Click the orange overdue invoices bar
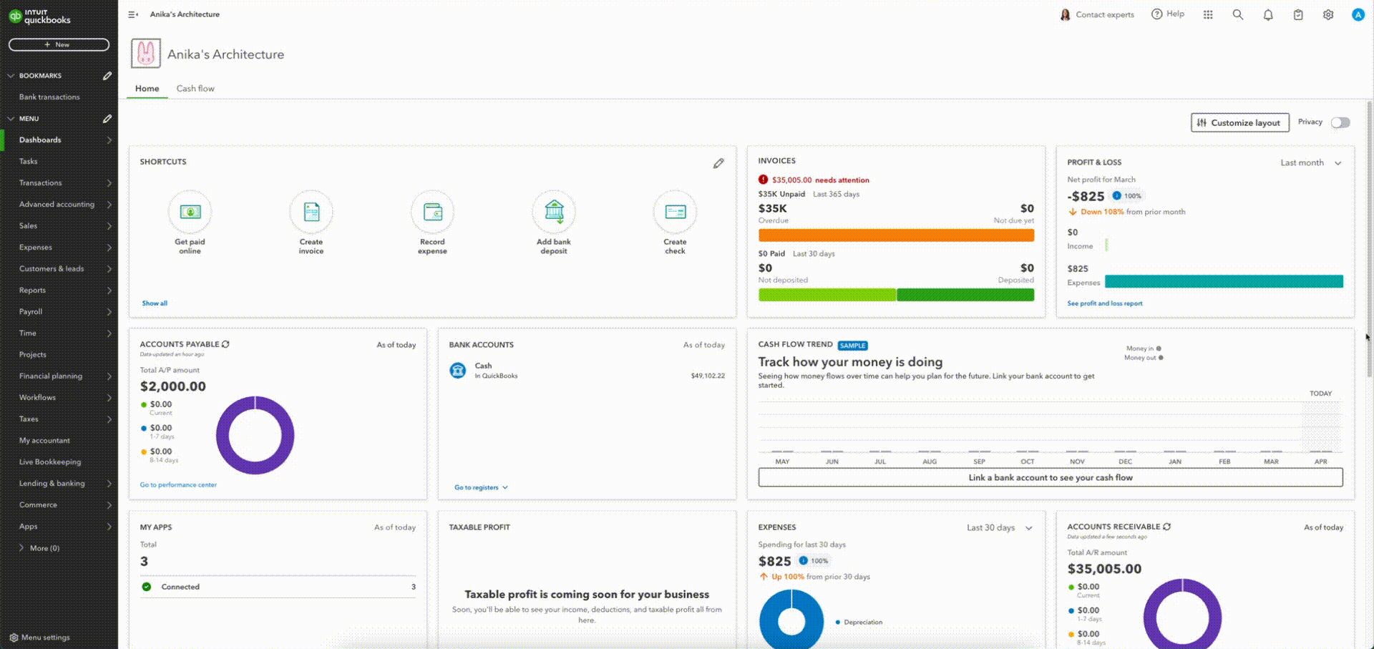Screen dimensions: 1374x649 [x=896, y=235]
